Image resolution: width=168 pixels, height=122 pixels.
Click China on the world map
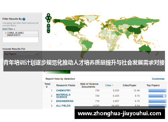(x=135, y=30)
